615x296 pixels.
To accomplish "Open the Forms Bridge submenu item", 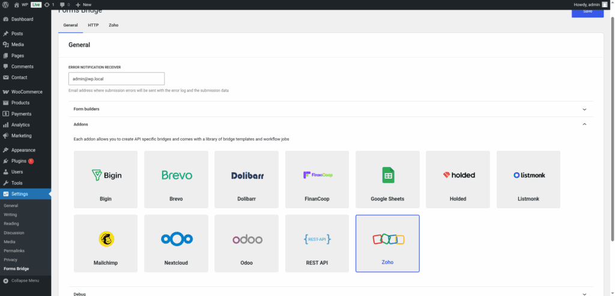I will [x=16, y=268].
